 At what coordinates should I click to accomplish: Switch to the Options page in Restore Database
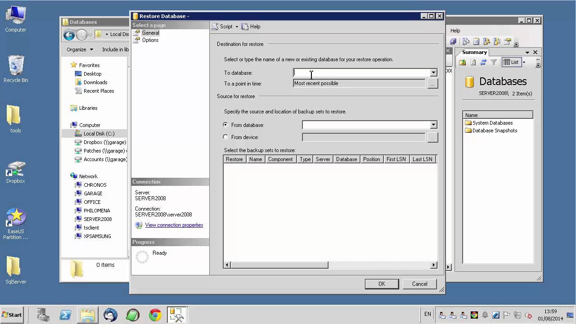tap(150, 40)
